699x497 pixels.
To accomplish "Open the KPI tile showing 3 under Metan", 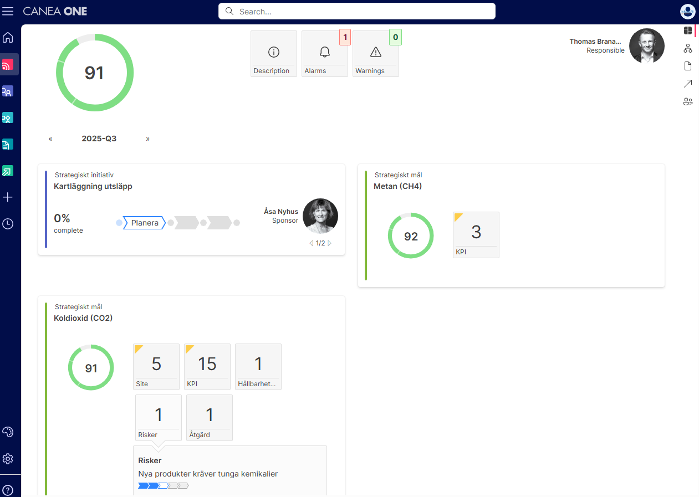I will click(476, 235).
